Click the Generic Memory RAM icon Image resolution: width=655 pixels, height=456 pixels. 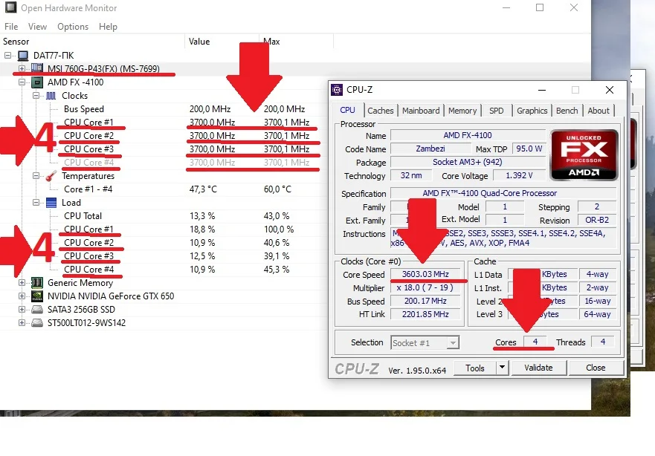point(37,282)
